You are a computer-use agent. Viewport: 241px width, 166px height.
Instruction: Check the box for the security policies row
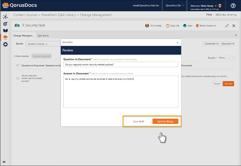[x=18, y=78]
